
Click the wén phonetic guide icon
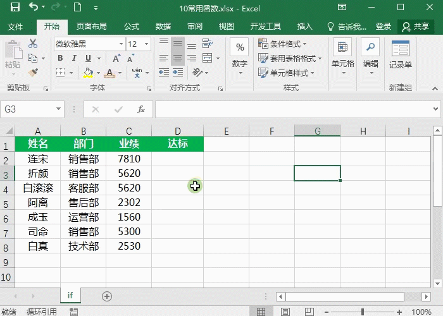pyautogui.click(x=137, y=73)
